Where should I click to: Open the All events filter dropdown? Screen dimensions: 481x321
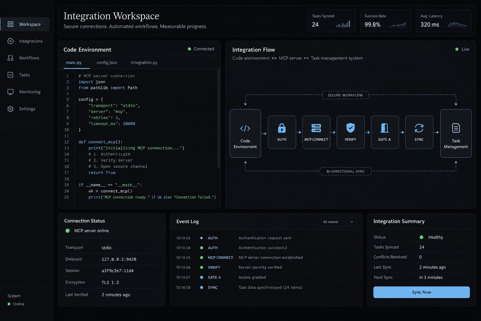[338, 222]
